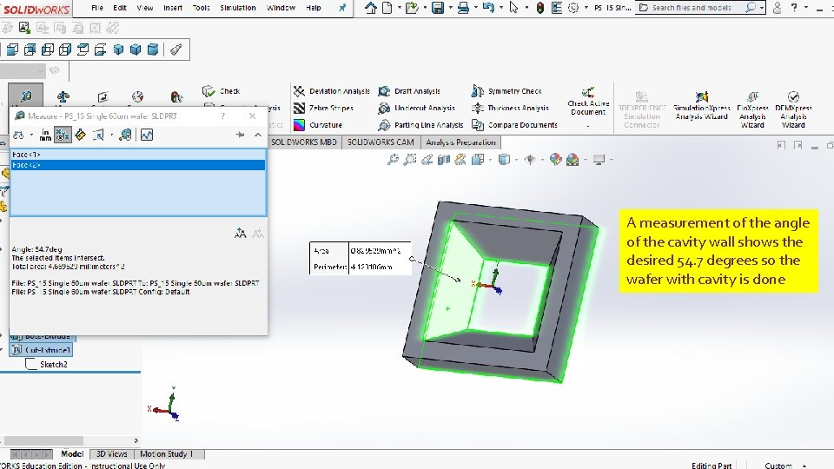The image size is (834, 469).
Task: Click Check Active Document button
Action: coord(588,102)
